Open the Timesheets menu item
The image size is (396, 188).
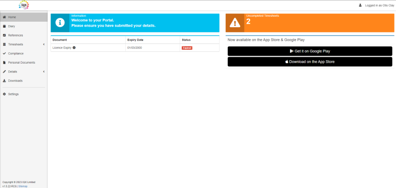[24, 44]
